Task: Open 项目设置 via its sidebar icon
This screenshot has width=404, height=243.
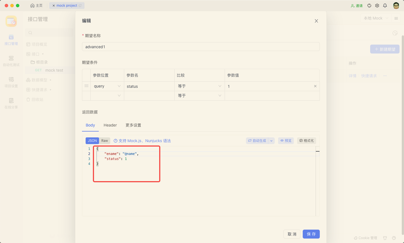Action: click(11, 82)
